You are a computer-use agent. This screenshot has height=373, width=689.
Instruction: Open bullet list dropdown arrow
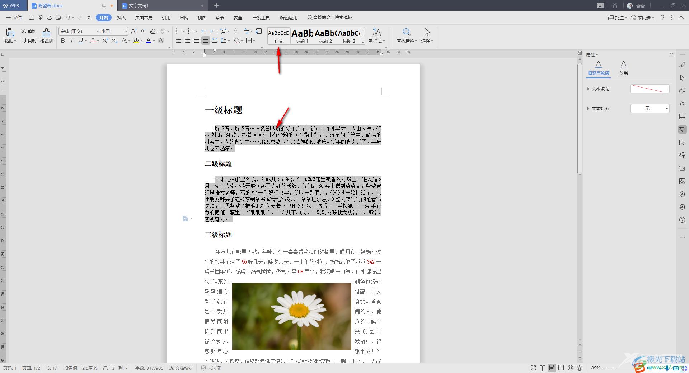184,32
